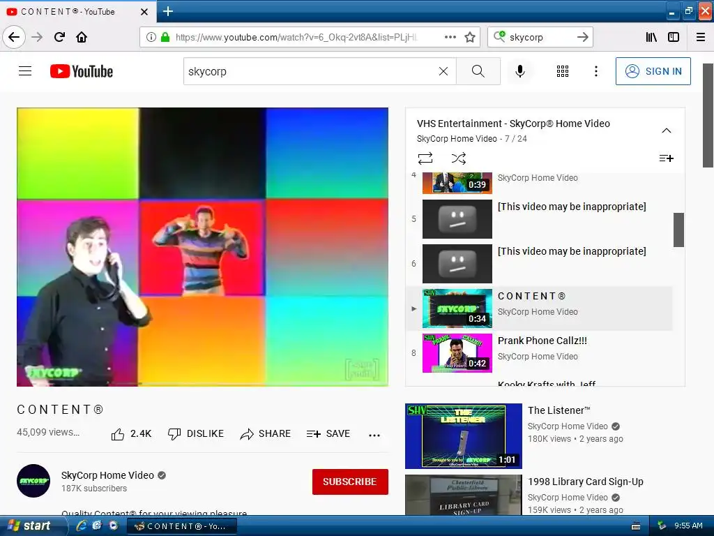Close the CONTENT® - YouTube tab

click(144, 12)
